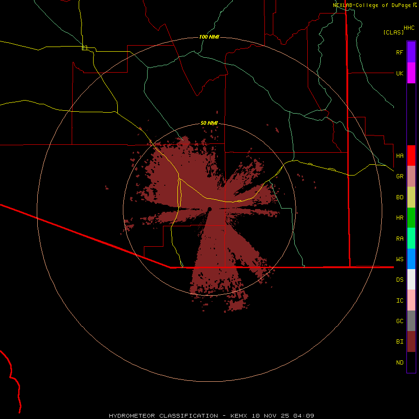The width and height of the screenshot is (419, 419).
Task: Click the HR legend label
Action: tap(399, 218)
